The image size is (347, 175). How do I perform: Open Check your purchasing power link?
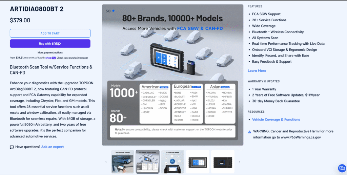72,58
